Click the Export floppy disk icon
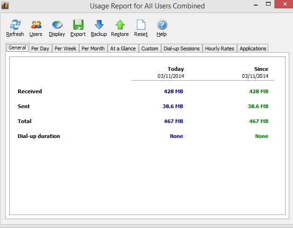The width and height of the screenshot is (293, 228). [78, 25]
